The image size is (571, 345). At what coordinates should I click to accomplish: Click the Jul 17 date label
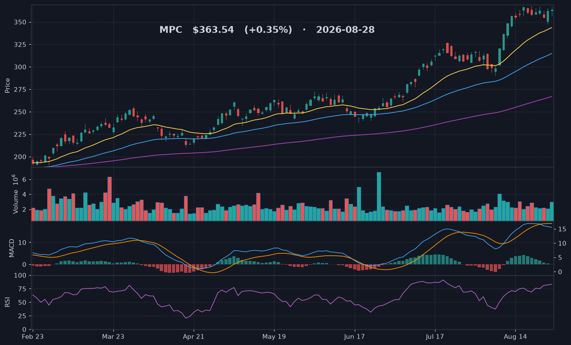pos(435,336)
